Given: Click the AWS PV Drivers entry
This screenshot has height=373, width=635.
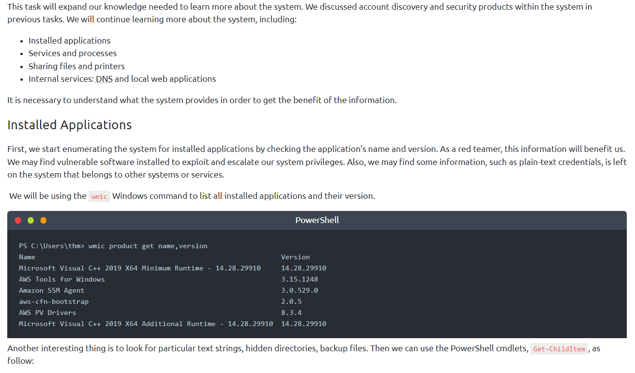Looking at the screenshot, I should coord(47,313).
